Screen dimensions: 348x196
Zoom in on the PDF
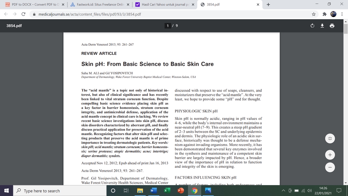[330, 155]
